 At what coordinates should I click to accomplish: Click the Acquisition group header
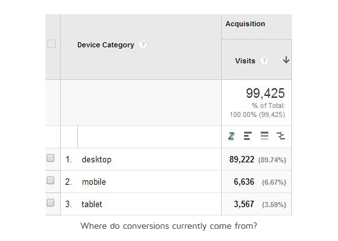click(245, 24)
